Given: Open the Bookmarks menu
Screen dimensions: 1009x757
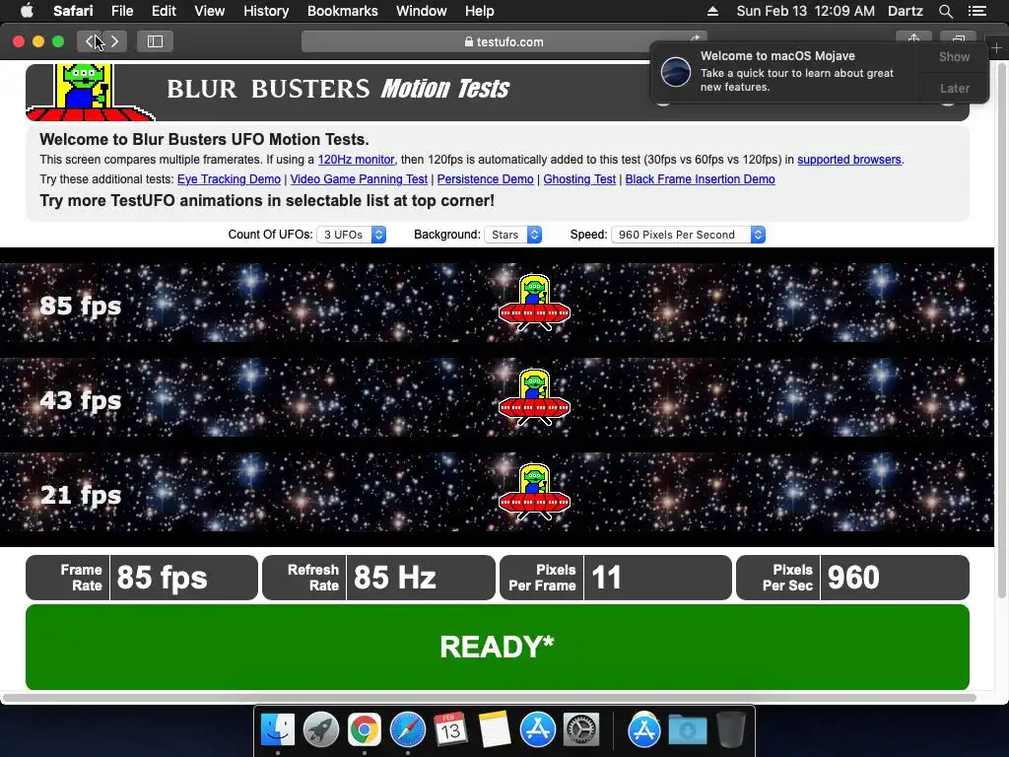Looking at the screenshot, I should pyautogui.click(x=342, y=11).
